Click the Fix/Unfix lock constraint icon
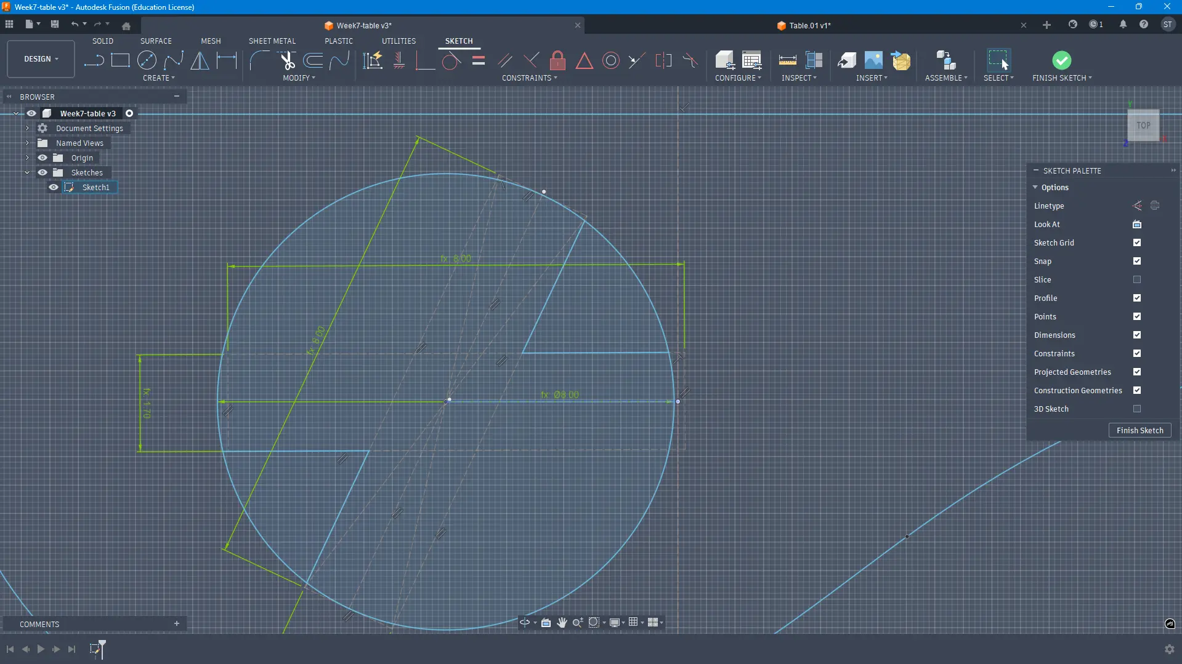The width and height of the screenshot is (1182, 664). [x=557, y=60]
